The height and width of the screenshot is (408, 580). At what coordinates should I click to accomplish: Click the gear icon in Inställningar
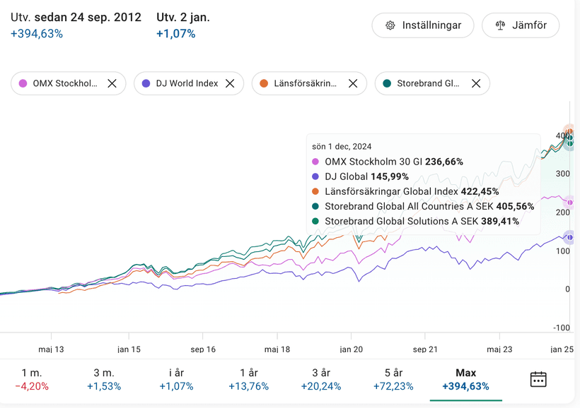pyautogui.click(x=390, y=25)
